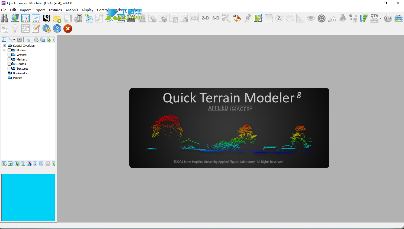This screenshot has width=404, height=229.
Task: Click the trash can icon
Action: (78, 18)
